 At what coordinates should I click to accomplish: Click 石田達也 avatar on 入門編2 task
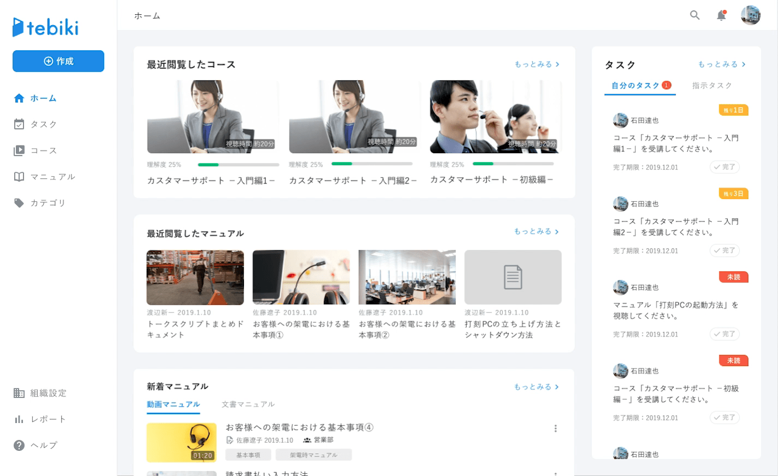[x=620, y=204]
